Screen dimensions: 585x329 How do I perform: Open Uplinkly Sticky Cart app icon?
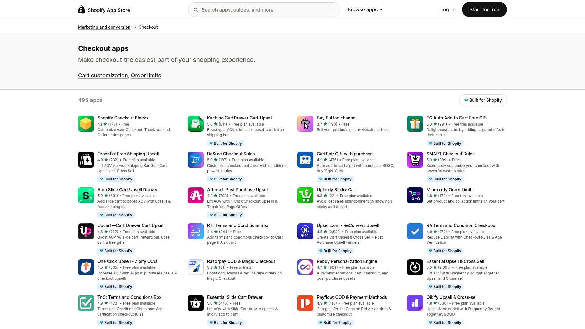click(305, 195)
